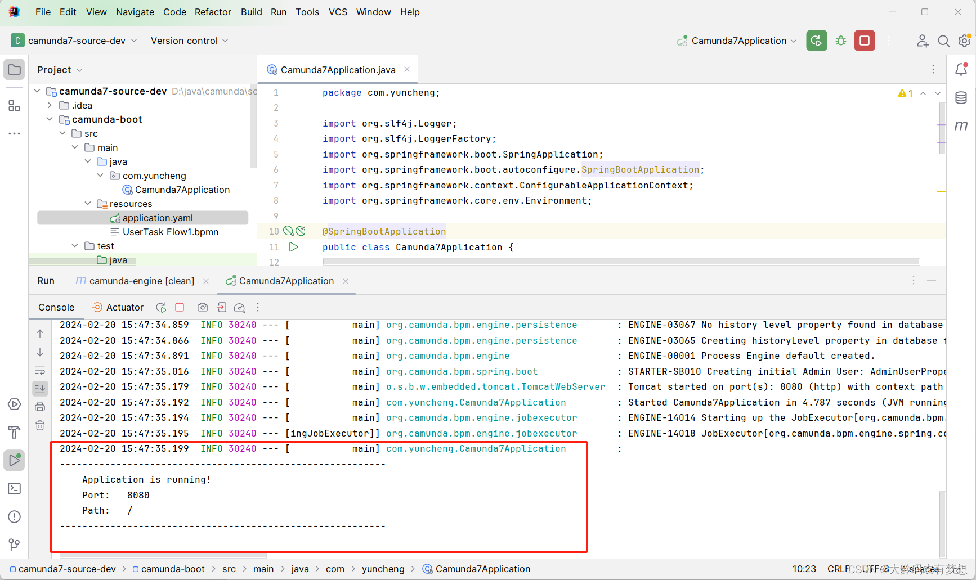
Task: Select the Actuator tab
Action: coord(118,307)
